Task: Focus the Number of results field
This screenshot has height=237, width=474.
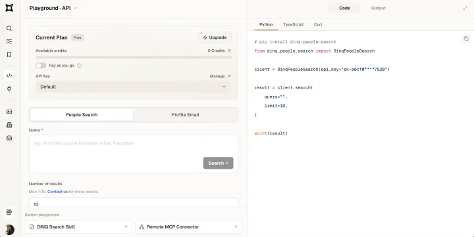Action: pyautogui.click(x=133, y=203)
